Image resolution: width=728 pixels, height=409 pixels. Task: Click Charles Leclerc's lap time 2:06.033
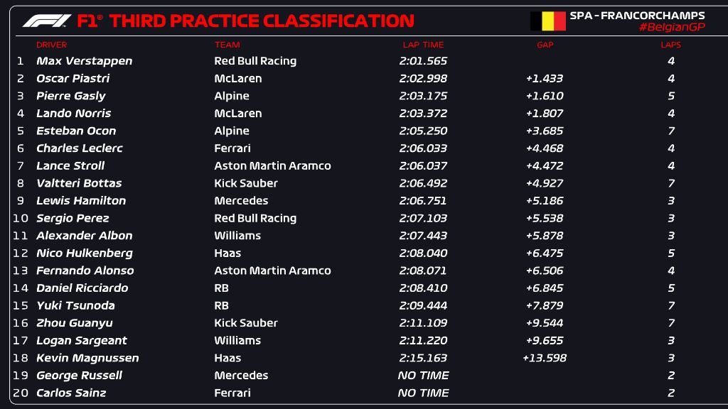click(424, 148)
